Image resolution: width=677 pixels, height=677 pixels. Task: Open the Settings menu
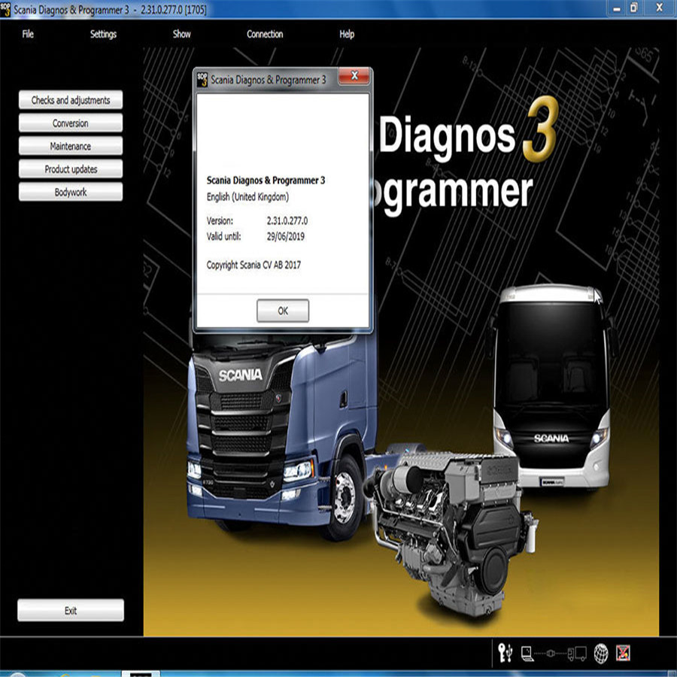(103, 34)
